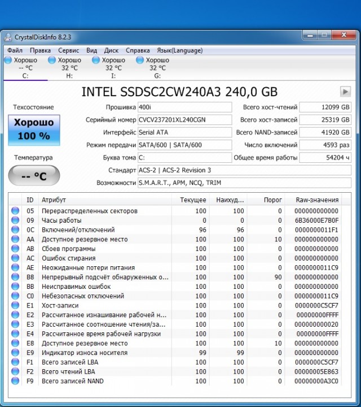
Task: Click raw value 6B36000E7B0F
Action: point(316,220)
